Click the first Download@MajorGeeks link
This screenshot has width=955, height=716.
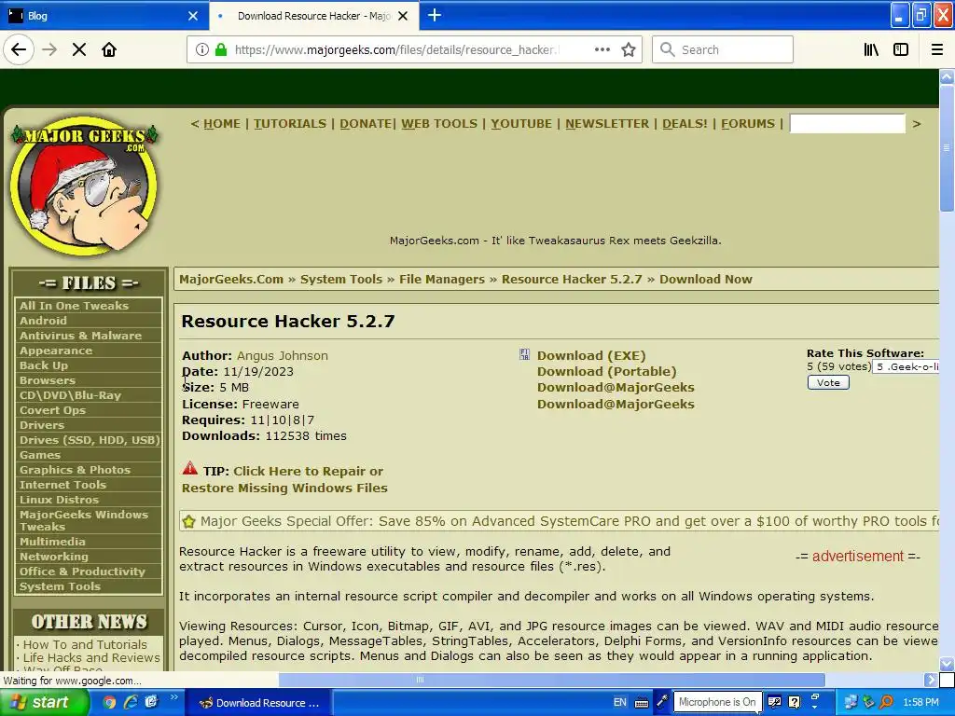pyautogui.click(x=616, y=387)
